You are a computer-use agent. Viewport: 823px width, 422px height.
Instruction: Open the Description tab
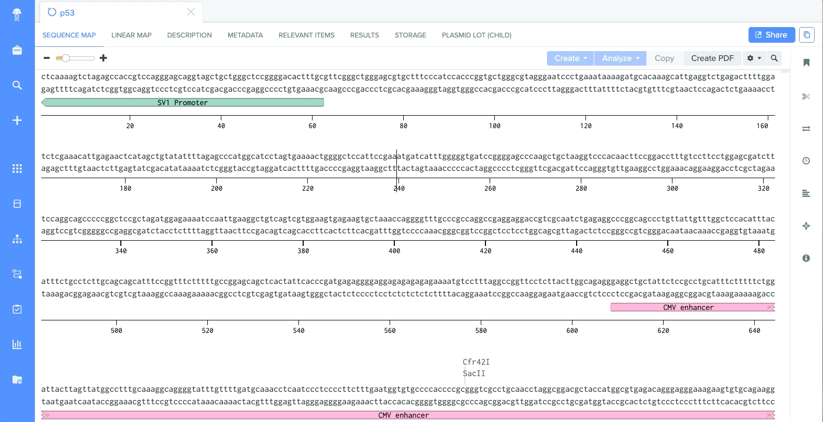190,35
